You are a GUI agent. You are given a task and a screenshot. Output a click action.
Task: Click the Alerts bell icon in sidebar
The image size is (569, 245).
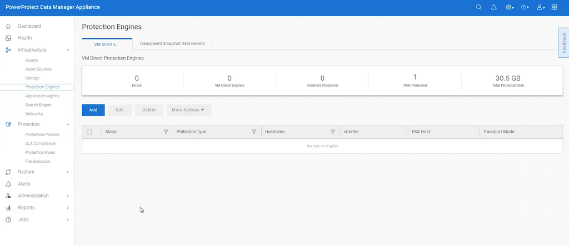[8, 184]
